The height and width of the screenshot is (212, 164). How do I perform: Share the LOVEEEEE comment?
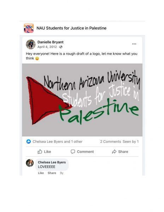click(x=52, y=173)
